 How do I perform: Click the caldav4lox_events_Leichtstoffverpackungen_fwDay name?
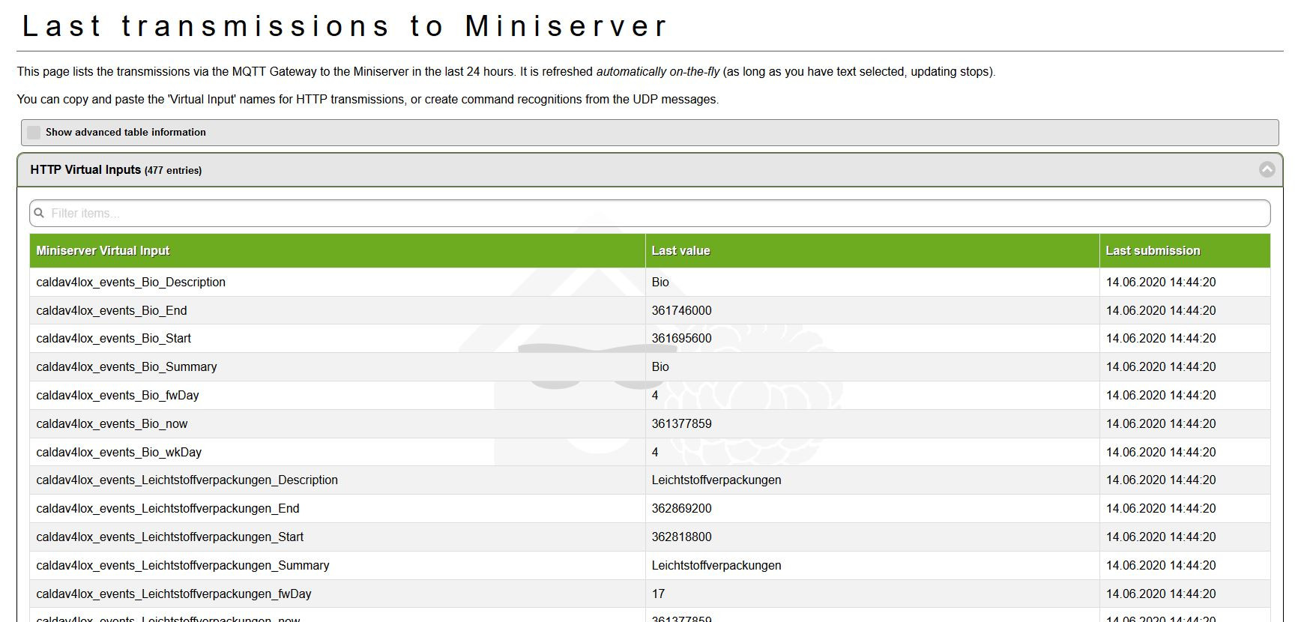click(174, 594)
